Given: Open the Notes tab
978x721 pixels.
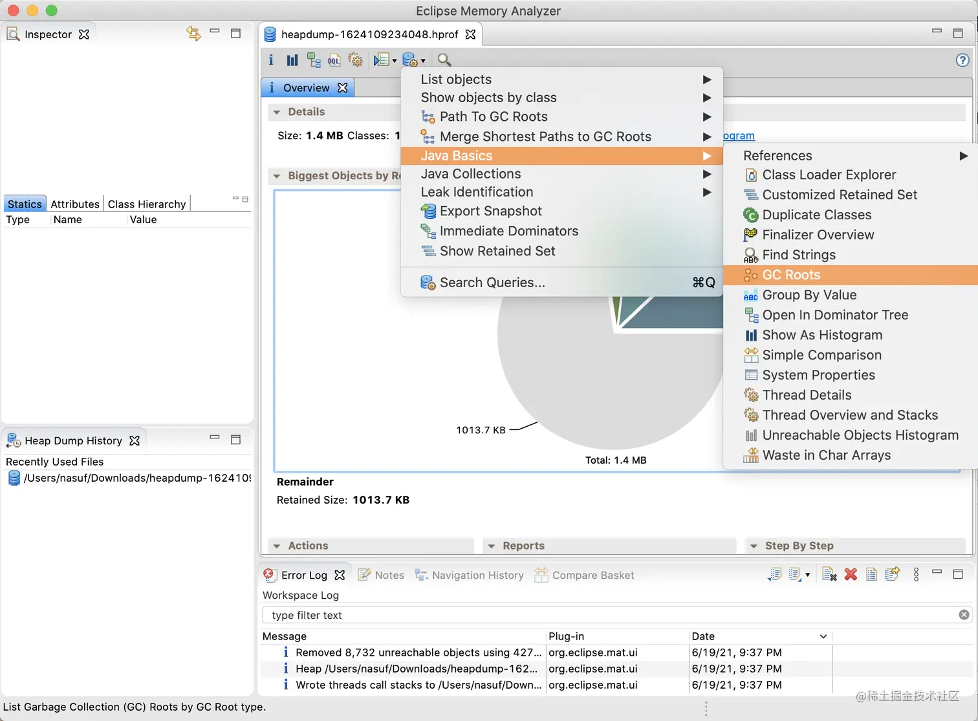Looking at the screenshot, I should 381,575.
